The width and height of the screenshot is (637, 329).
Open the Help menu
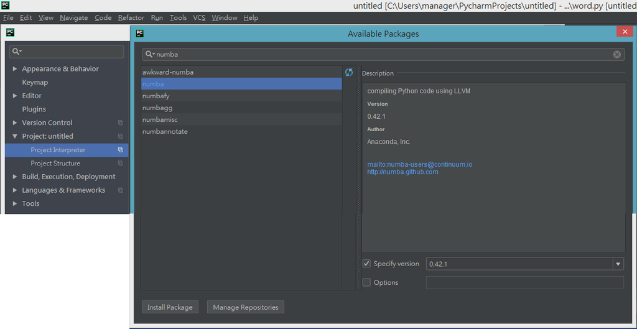(x=251, y=18)
